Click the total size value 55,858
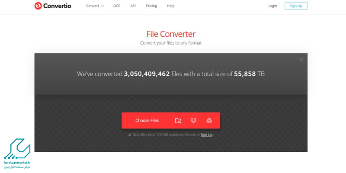The width and height of the screenshot is (346, 173). [245, 74]
